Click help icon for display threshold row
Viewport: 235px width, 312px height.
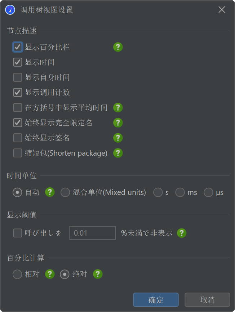coord(181,233)
